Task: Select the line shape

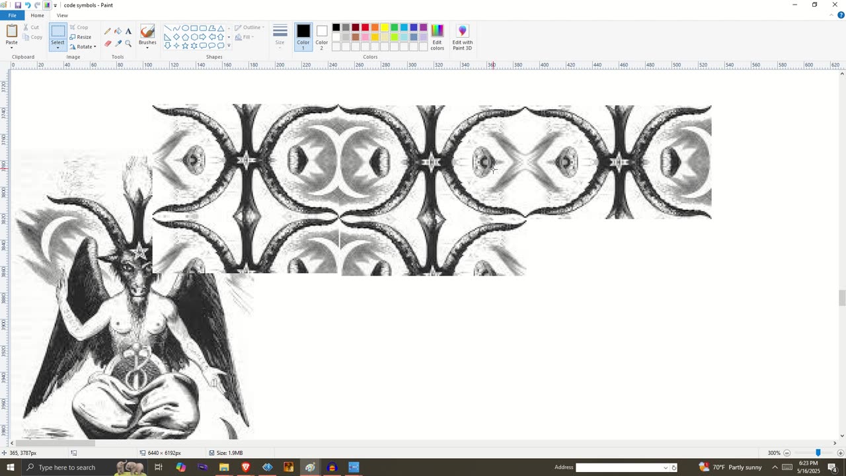Action: click(x=167, y=28)
